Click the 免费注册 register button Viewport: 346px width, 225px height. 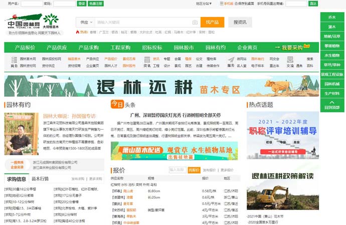click(x=96, y=4)
